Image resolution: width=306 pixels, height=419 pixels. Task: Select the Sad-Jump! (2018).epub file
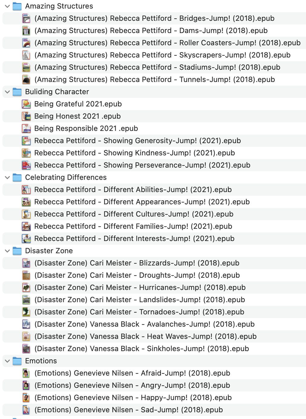pos(129,410)
